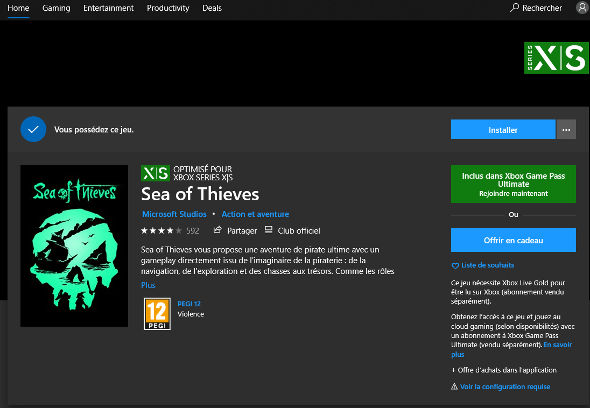Screen dimensions: 590x408
Task: Open the more options ellipsis menu
Action: (566, 130)
